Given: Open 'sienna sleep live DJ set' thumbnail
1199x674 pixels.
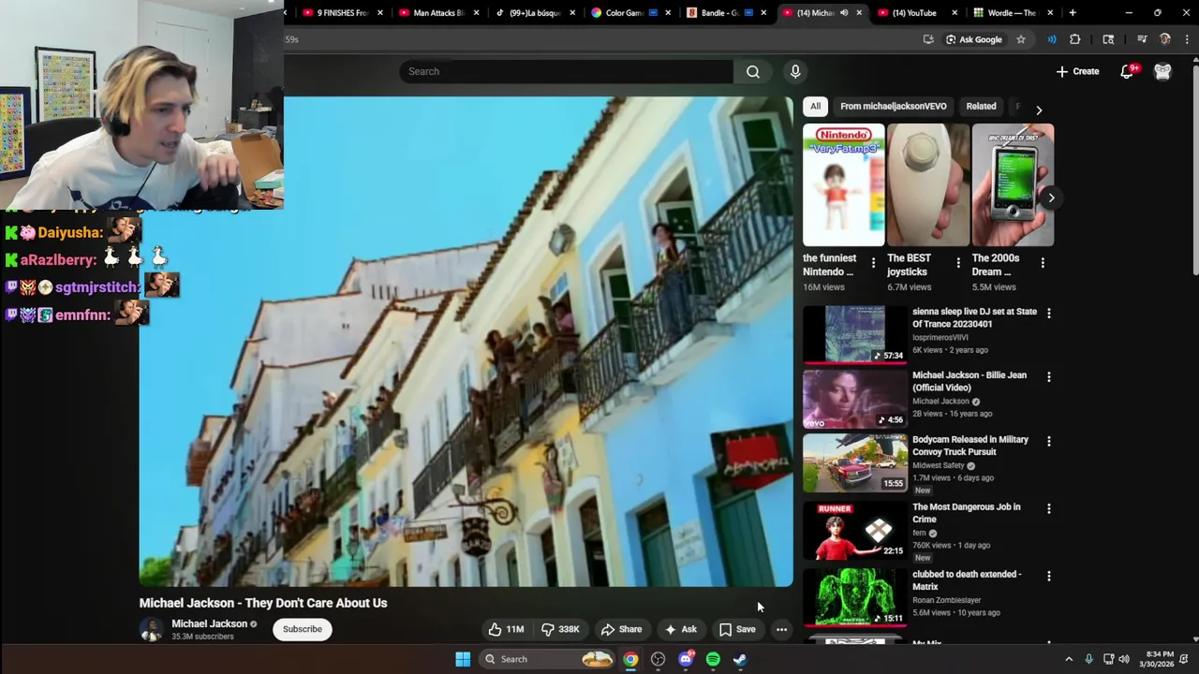Looking at the screenshot, I should point(854,334).
